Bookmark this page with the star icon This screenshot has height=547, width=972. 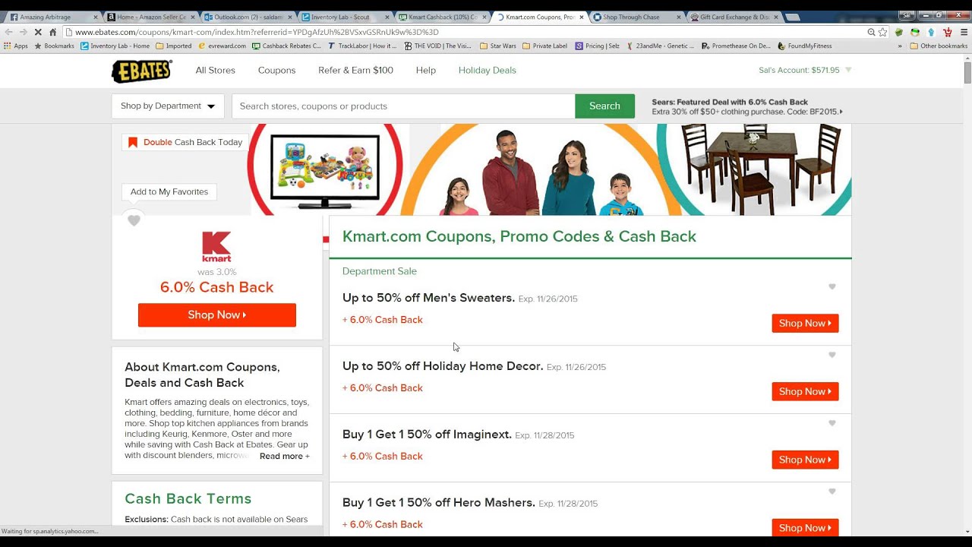[882, 32]
